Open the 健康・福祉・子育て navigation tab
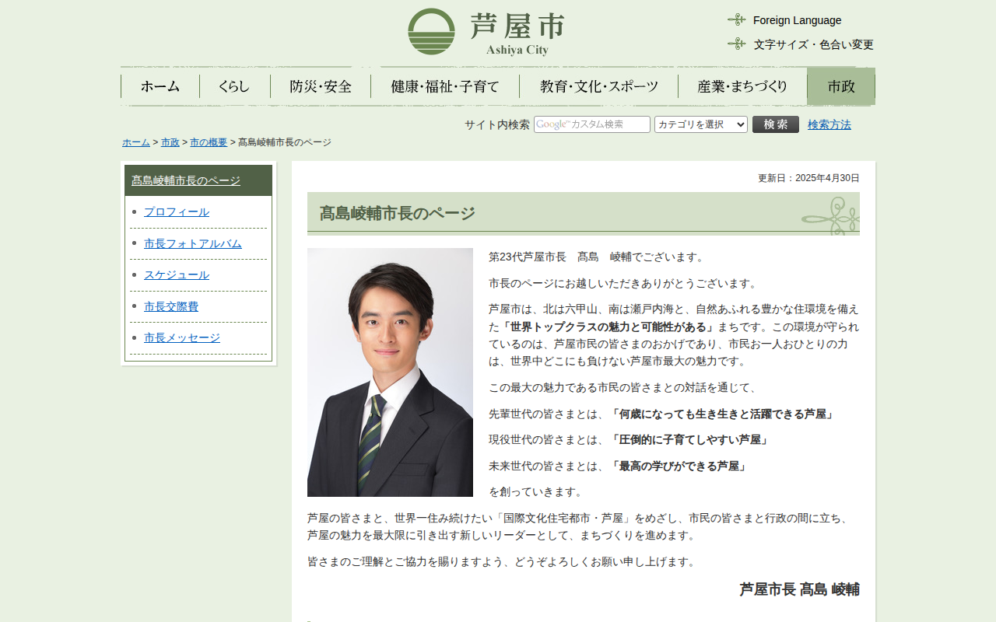Screen dimensions: 996x622 [x=444, y=86]
